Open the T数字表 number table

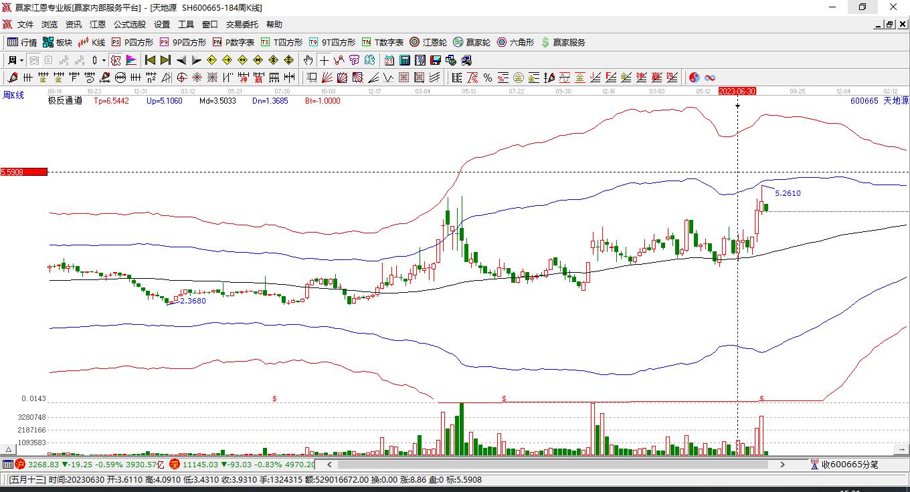point(383,42)
